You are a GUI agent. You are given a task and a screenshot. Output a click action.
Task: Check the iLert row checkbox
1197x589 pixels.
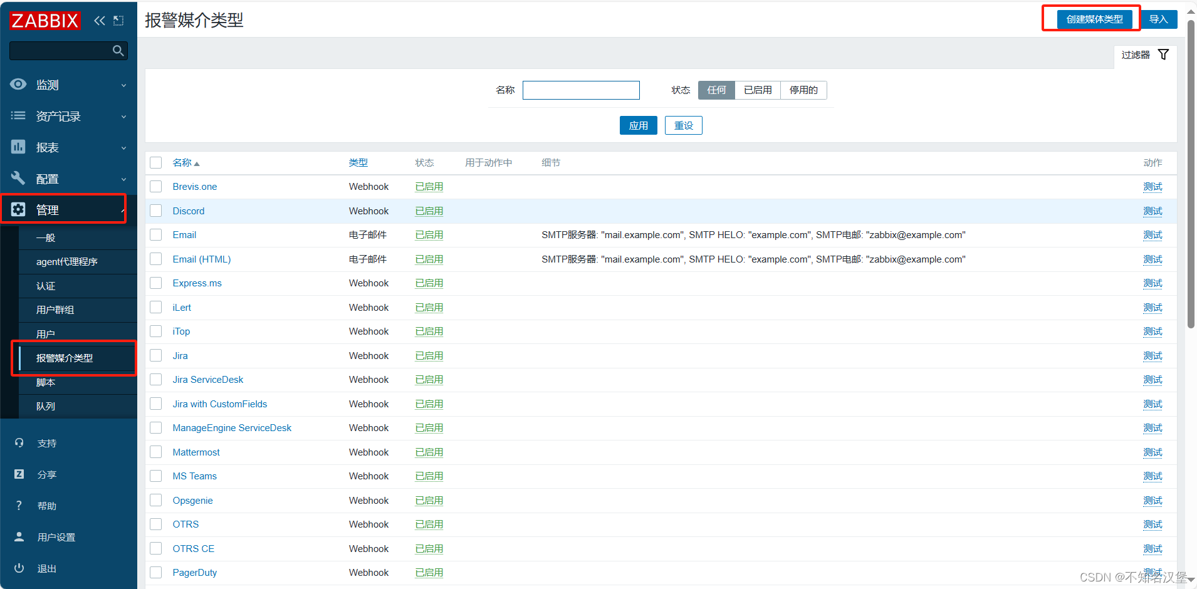coord(156,307)
